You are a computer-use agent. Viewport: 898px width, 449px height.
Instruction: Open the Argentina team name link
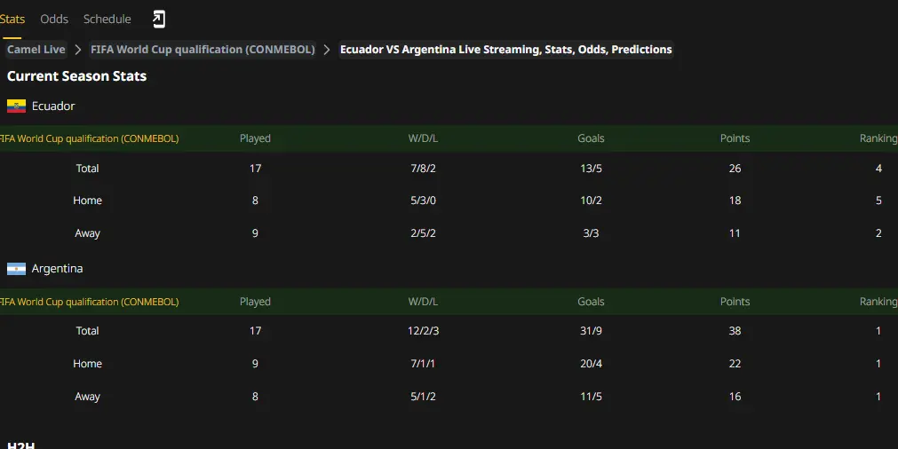(57, 268)
